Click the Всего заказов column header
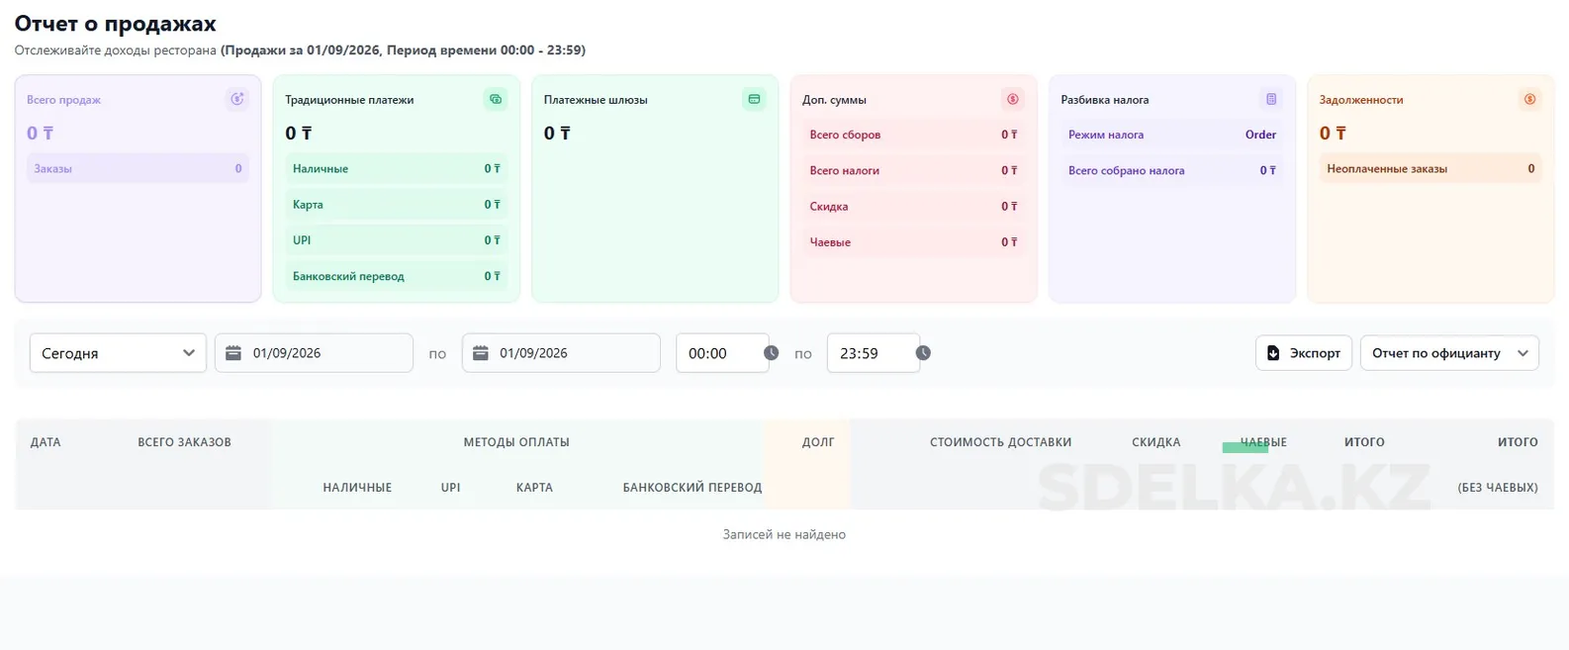This screenshot has height=650, width=1569. tap(184, 442)
